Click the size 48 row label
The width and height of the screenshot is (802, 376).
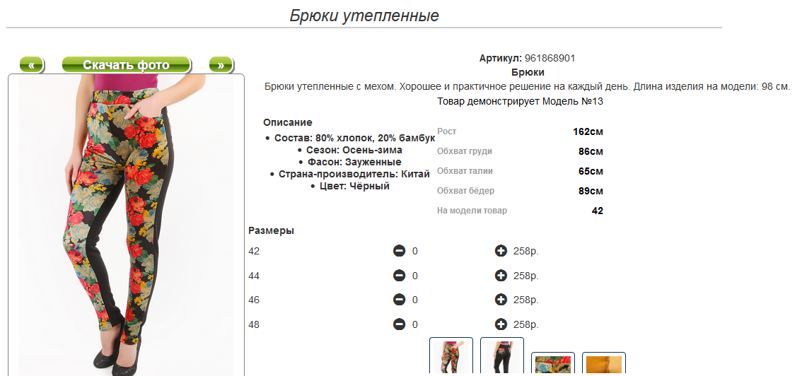[254, 324]
